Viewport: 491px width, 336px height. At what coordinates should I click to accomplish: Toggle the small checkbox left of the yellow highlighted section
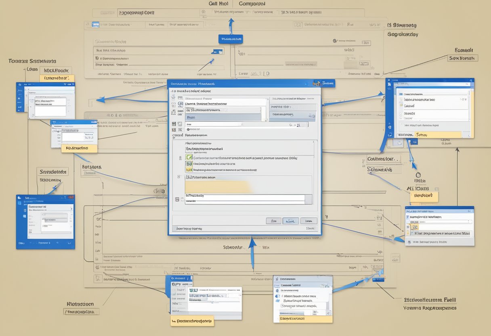pyautogui.click(x=179, y=177)
